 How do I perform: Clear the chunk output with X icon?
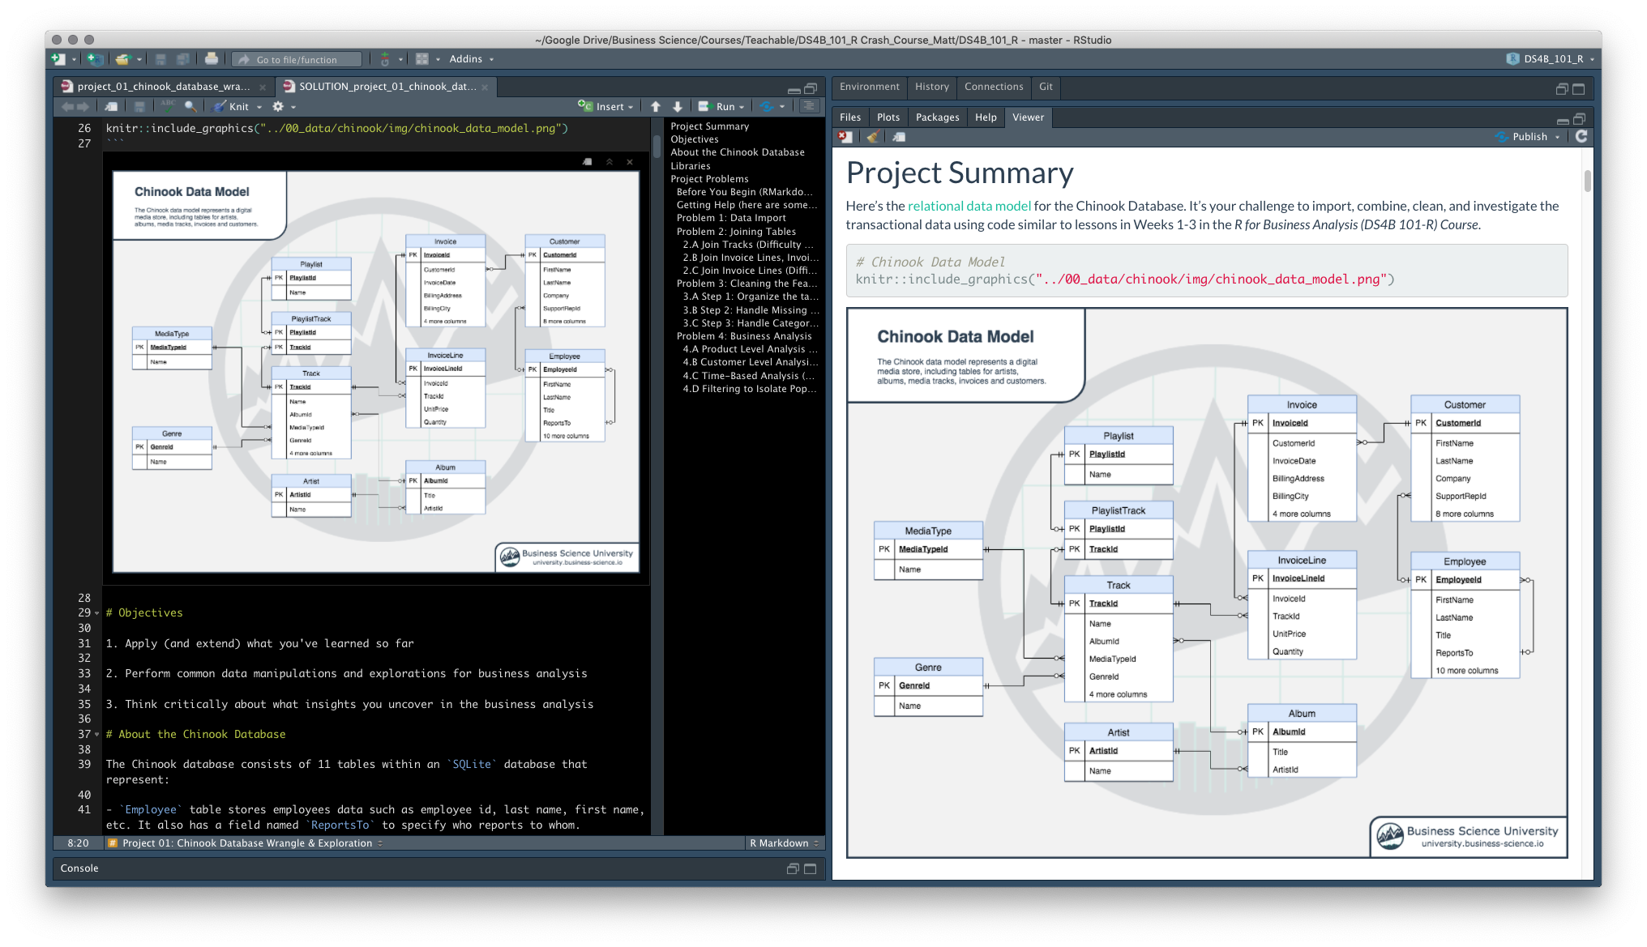pyautogui.click(x=630, y=162)
